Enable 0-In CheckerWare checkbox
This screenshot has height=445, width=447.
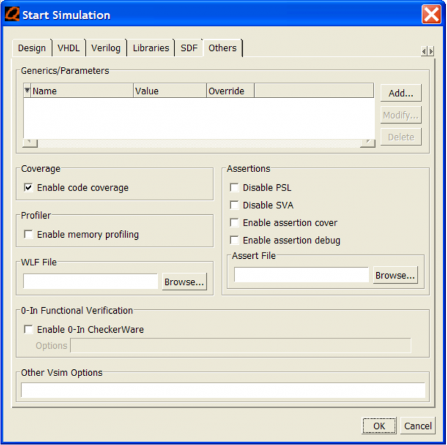point(28,329)
